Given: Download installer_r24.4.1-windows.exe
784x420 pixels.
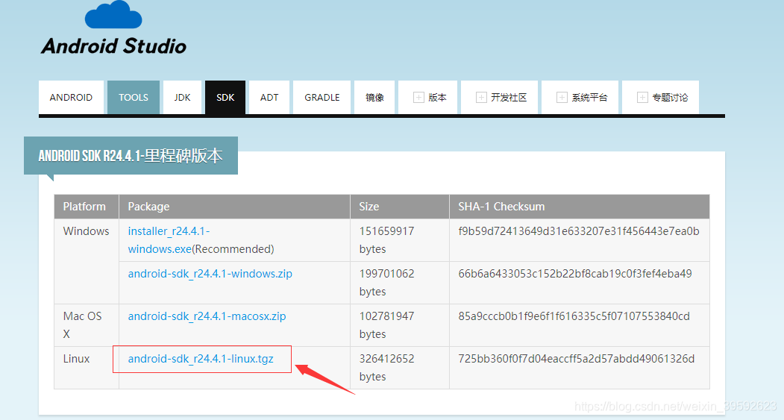Looking at the screenshot, I should (169, 240).
